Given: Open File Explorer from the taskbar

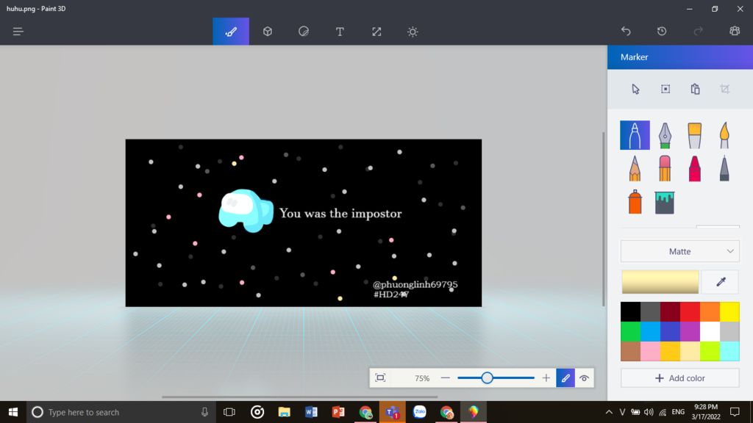Looking at the screenshot, I should coord(285,412).
